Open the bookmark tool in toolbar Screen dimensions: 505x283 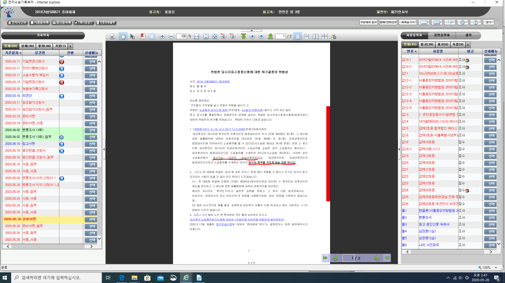pos(143,37)
